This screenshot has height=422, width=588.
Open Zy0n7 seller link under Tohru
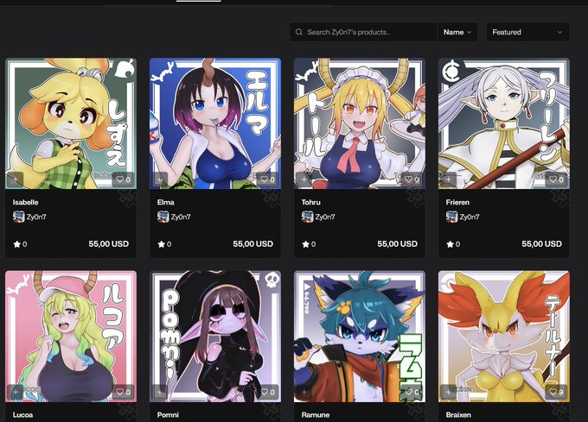click(x=325, y=217)
